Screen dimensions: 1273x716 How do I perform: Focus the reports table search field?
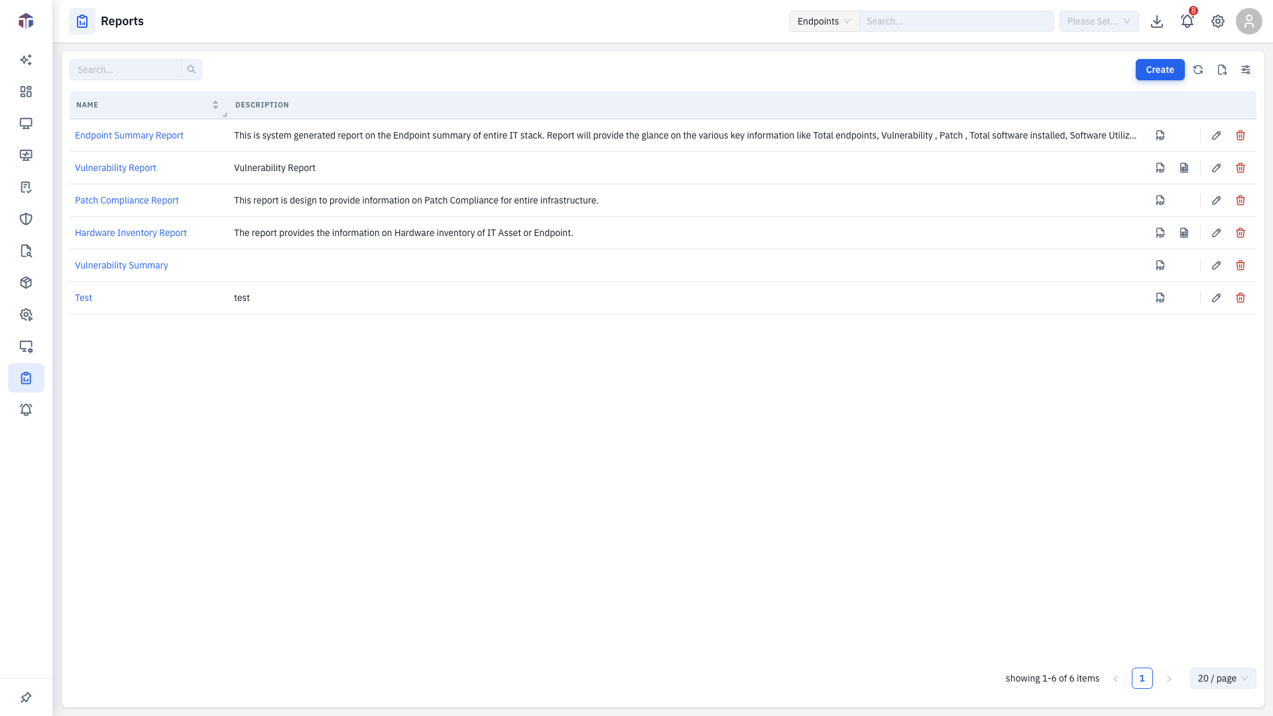[125, 70]
